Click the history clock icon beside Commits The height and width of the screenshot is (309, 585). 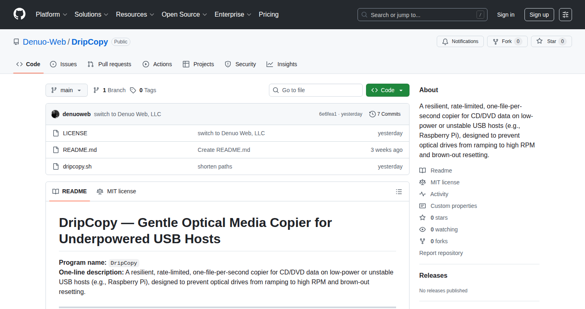tap(372, 114)
